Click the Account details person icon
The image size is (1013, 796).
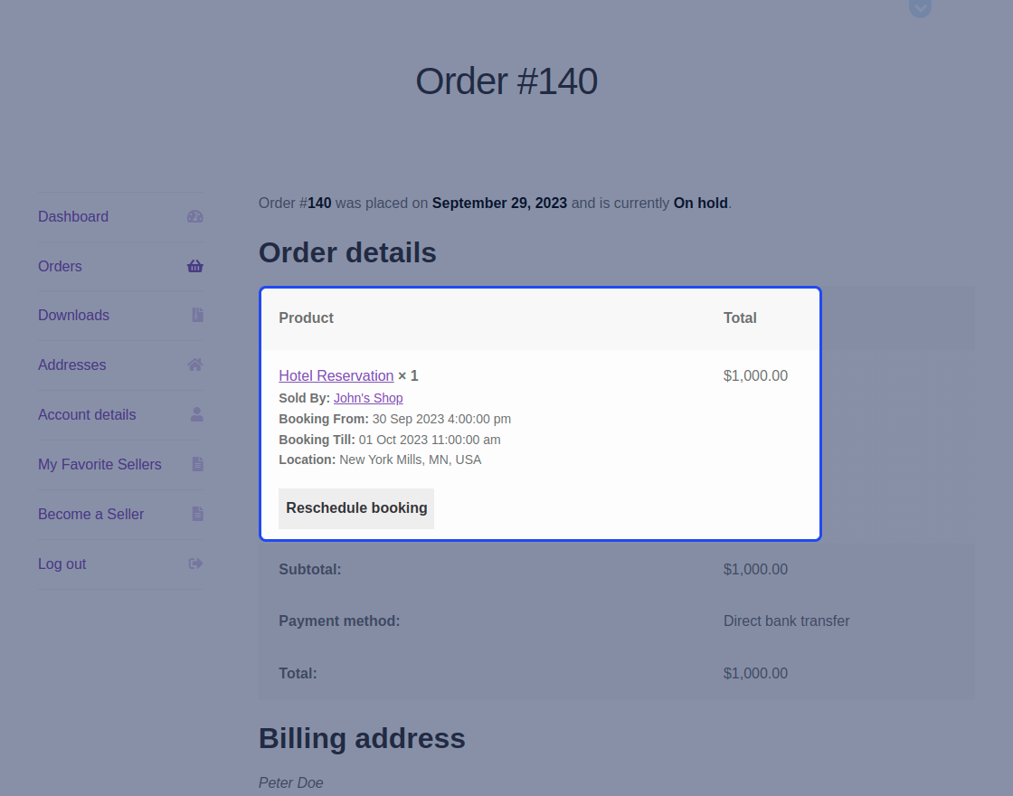coord(196,414)
